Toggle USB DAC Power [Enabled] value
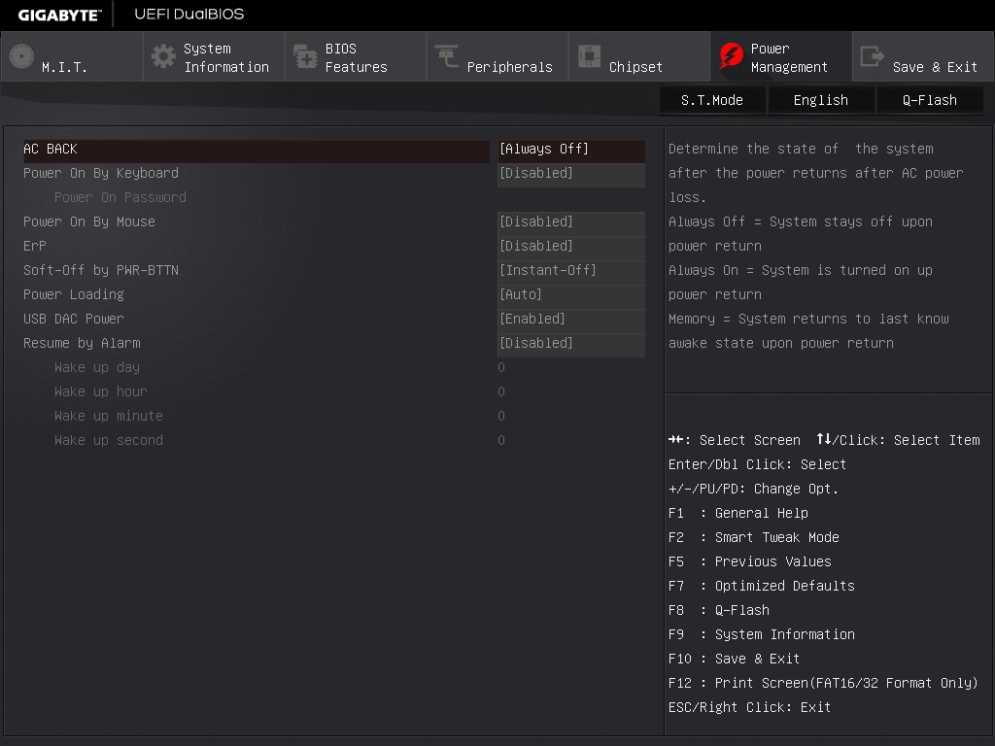995x746 pixels. click(x=571, y=320)
